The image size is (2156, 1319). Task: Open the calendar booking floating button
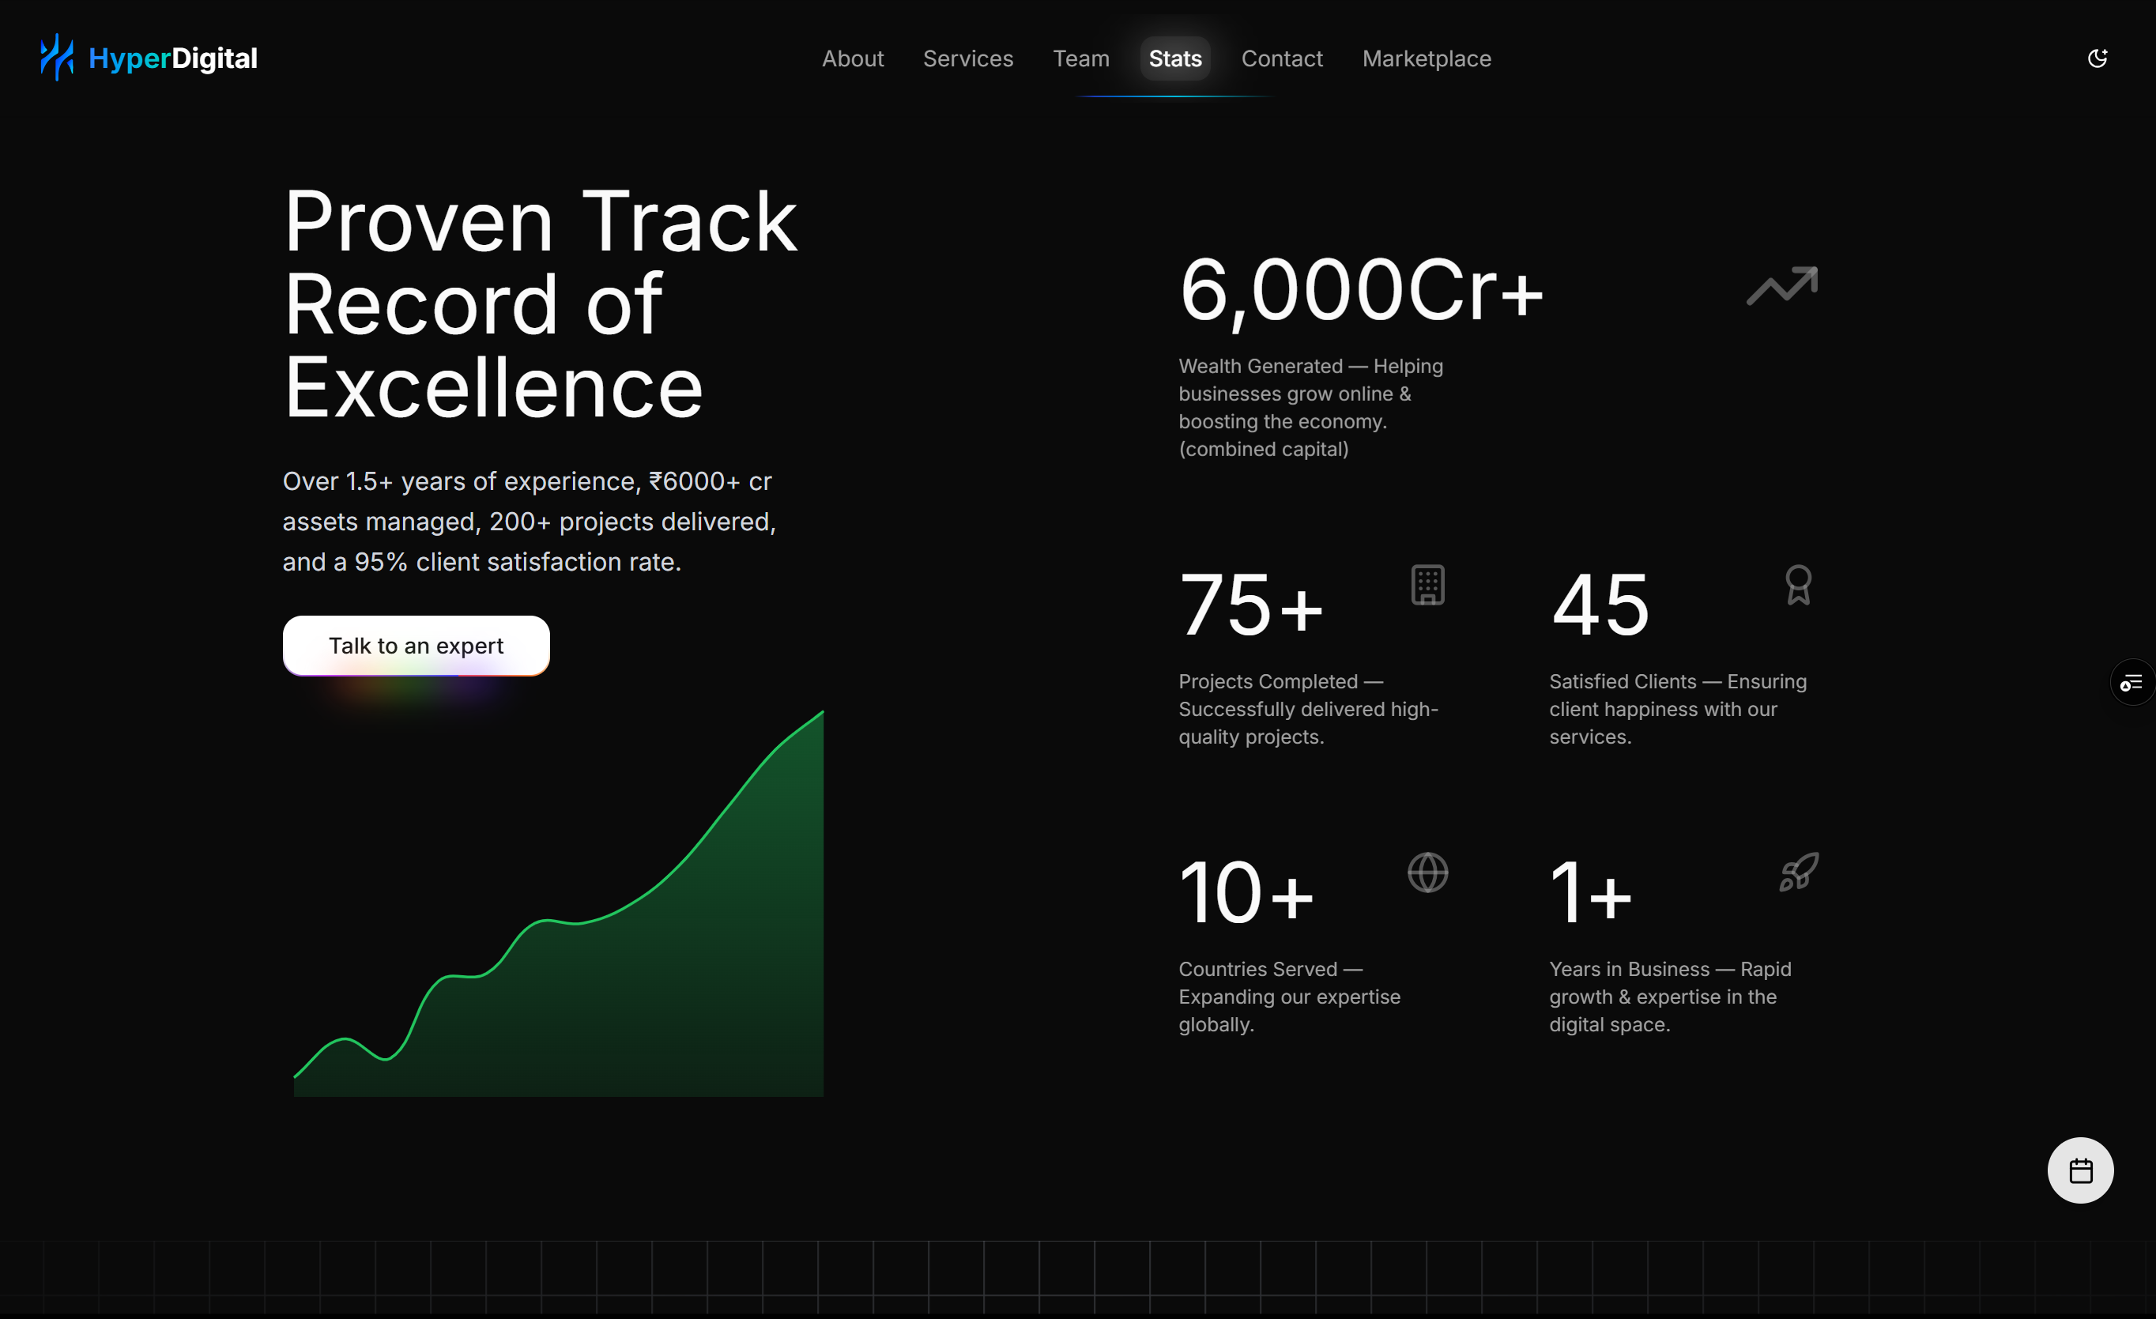coord(2080,1170)
